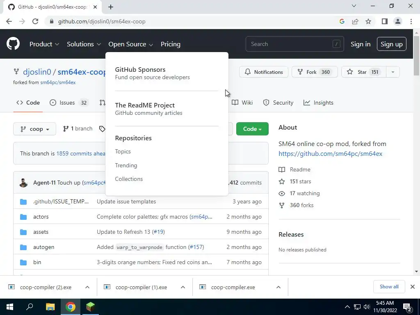
Task: Open the https://github.com/sm64pc/sm64ex About link
Action: pos(330,154)
